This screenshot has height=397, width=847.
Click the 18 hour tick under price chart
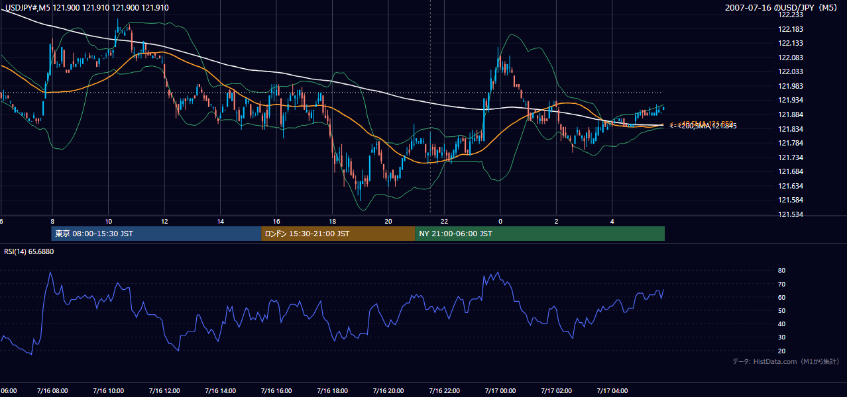click(332, 221)
